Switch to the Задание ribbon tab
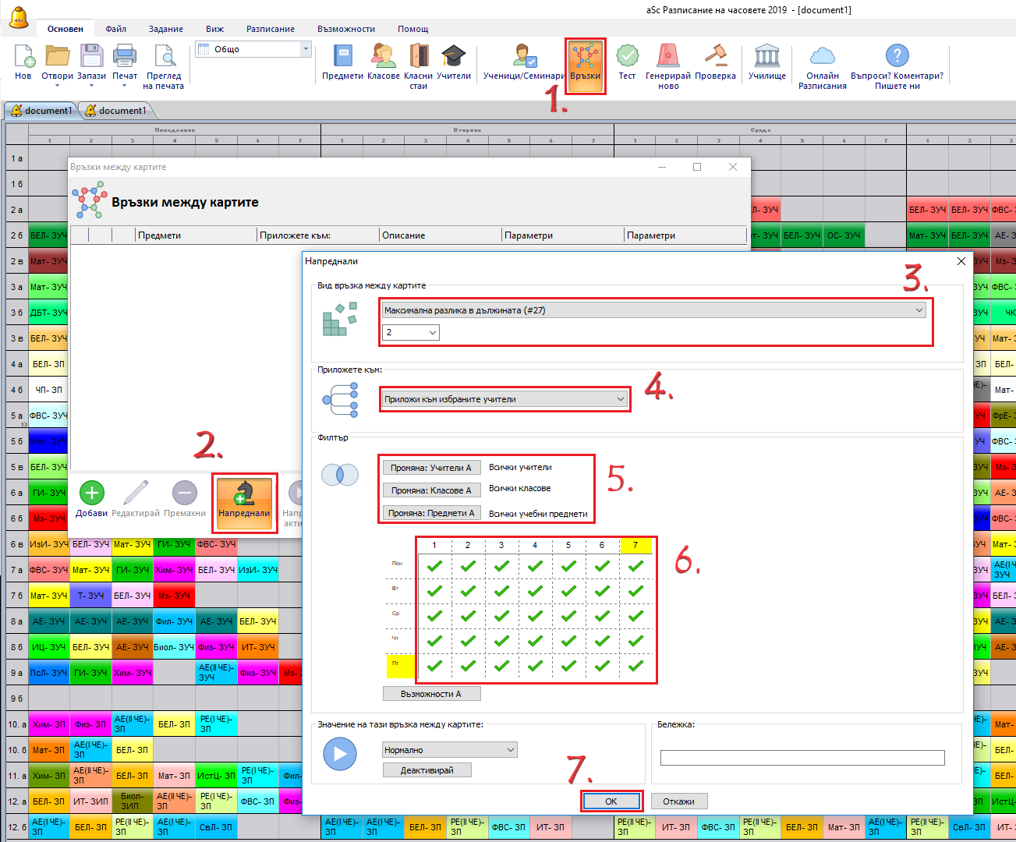Screen dimensions: 1016x842 point(166,29)
